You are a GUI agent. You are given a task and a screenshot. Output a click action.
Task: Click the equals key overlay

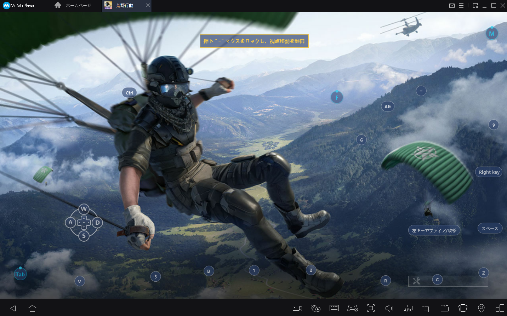(x=421, y=91)
